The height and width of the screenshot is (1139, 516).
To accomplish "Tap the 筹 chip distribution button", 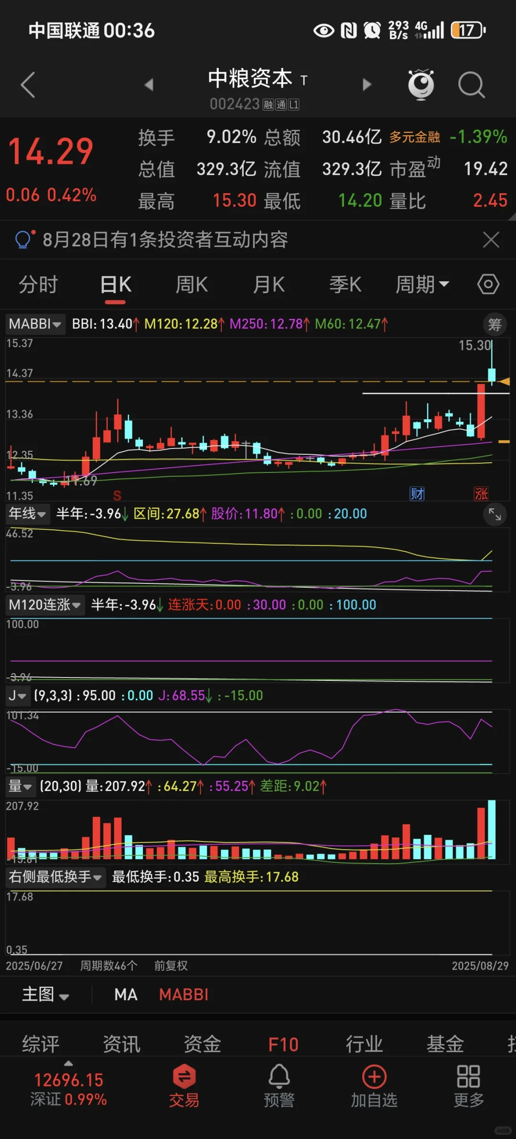I will [x=494, y=325].
